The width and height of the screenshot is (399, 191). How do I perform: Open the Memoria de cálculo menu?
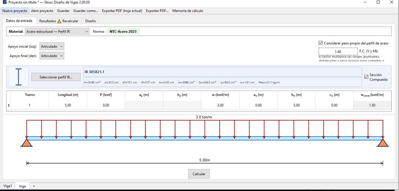point(188,11)
